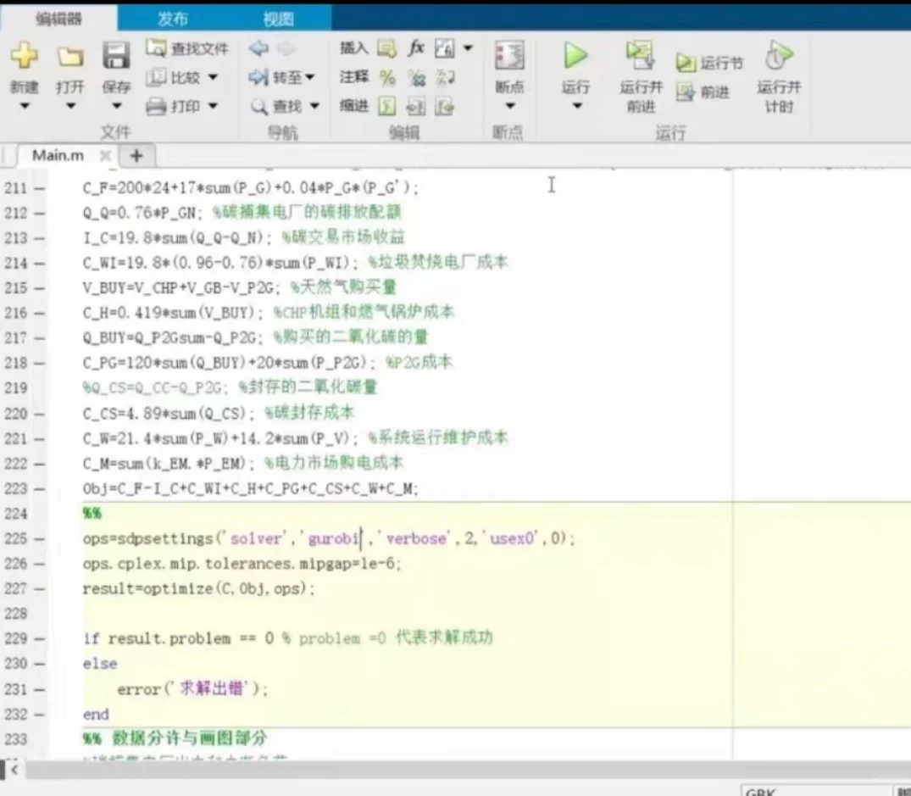Open the 比较 dropdown arrow
The height and width of the screenshot is (796, 911).
(214, 76)
